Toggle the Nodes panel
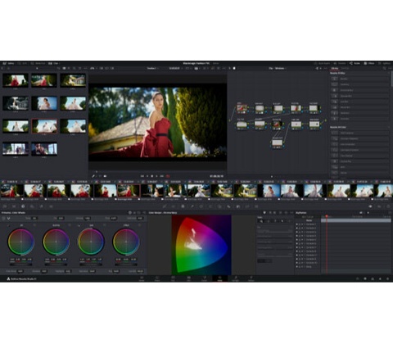Screen dimensions: 393x344 click(355, 63)
